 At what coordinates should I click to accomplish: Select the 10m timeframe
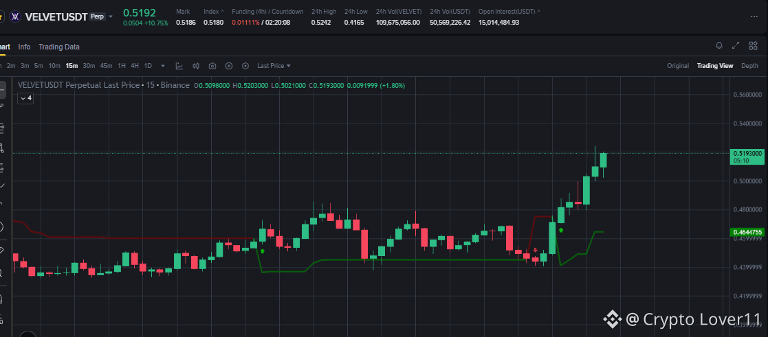(54, 65)
